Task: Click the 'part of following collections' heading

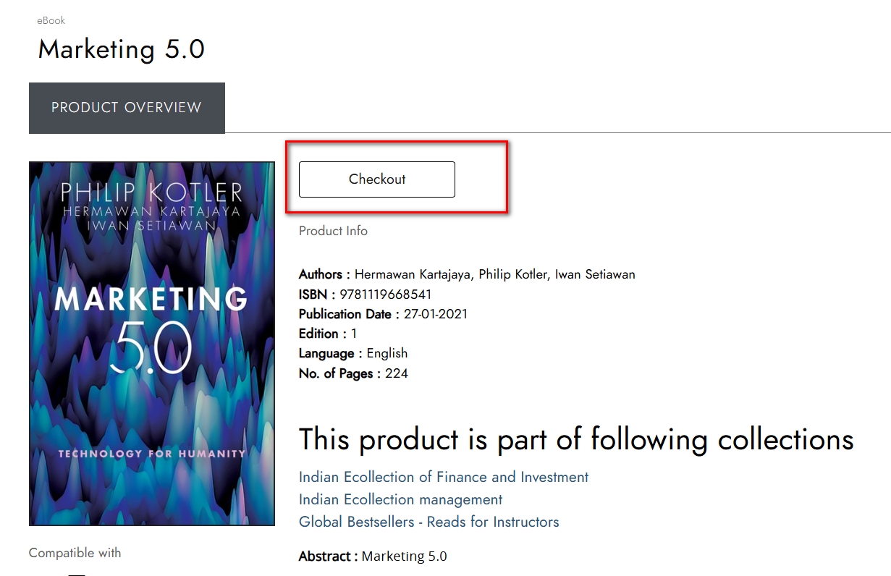Action: 575,439
